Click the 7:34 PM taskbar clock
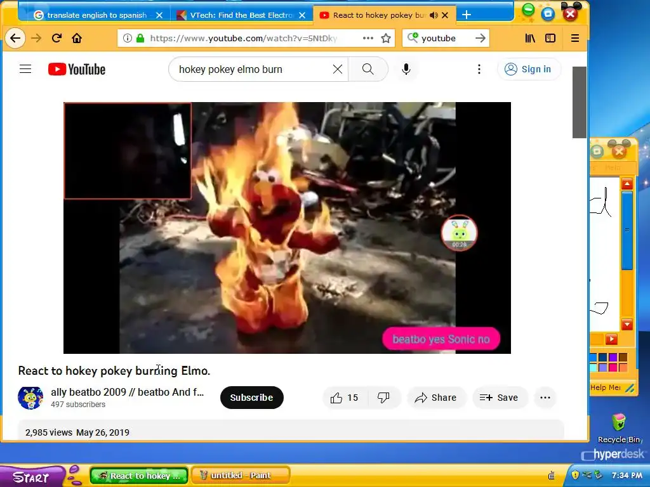This screenshot has height=487, width=650. [x=627, y=476]
